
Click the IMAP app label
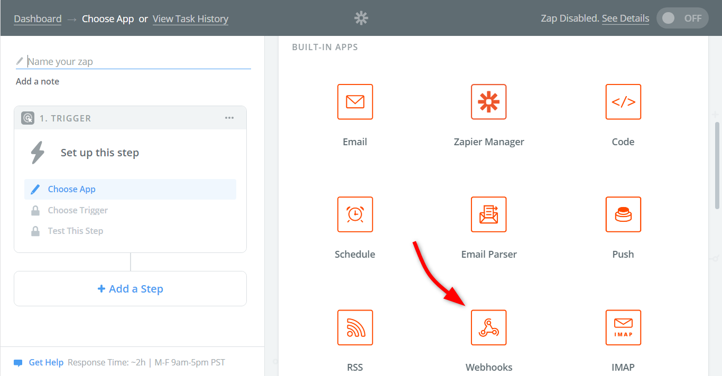(x=623, y=368)
